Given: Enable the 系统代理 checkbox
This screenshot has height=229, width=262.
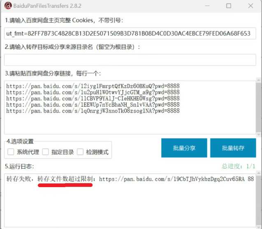Looking at the screenshot, I should pos(11,152).
